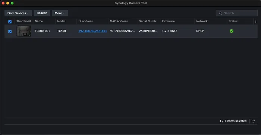Sort by the IP address column header
The height and width of the screenshot is (135, 261).
click(85, 21)
